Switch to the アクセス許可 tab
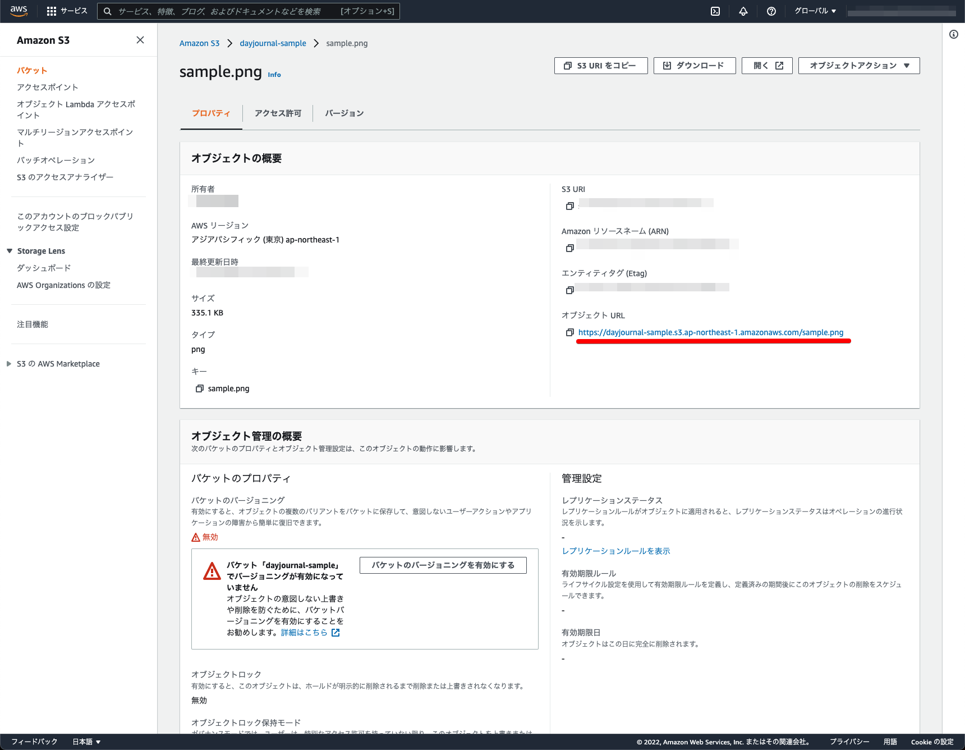Viewport: 965px width, 750px height. click(x=278, y=113)
